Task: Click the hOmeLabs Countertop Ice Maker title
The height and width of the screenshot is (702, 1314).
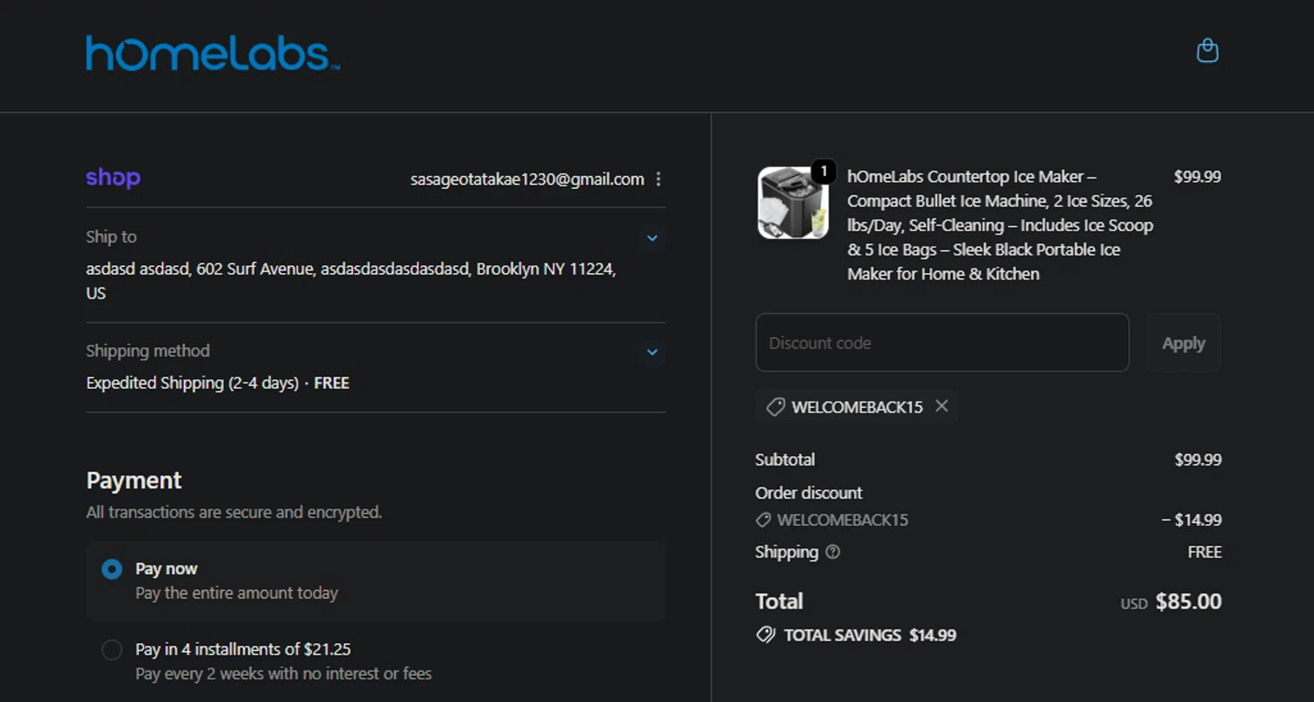Action: [1000, 225]
